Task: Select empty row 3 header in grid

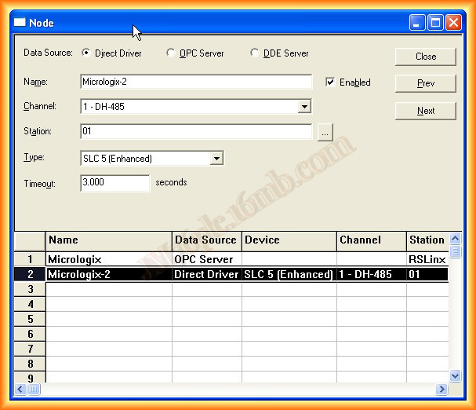Action: (x=30, y=289)
